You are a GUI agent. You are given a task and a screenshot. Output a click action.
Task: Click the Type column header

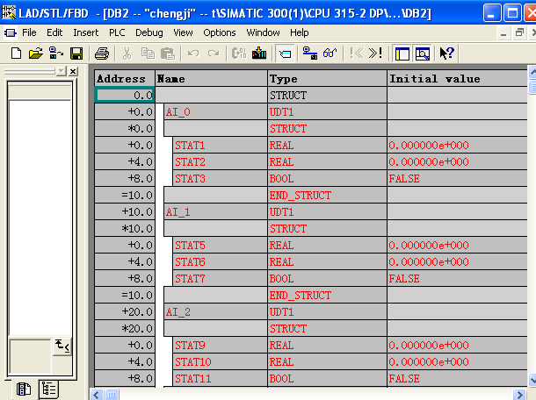tap(327, 78)
